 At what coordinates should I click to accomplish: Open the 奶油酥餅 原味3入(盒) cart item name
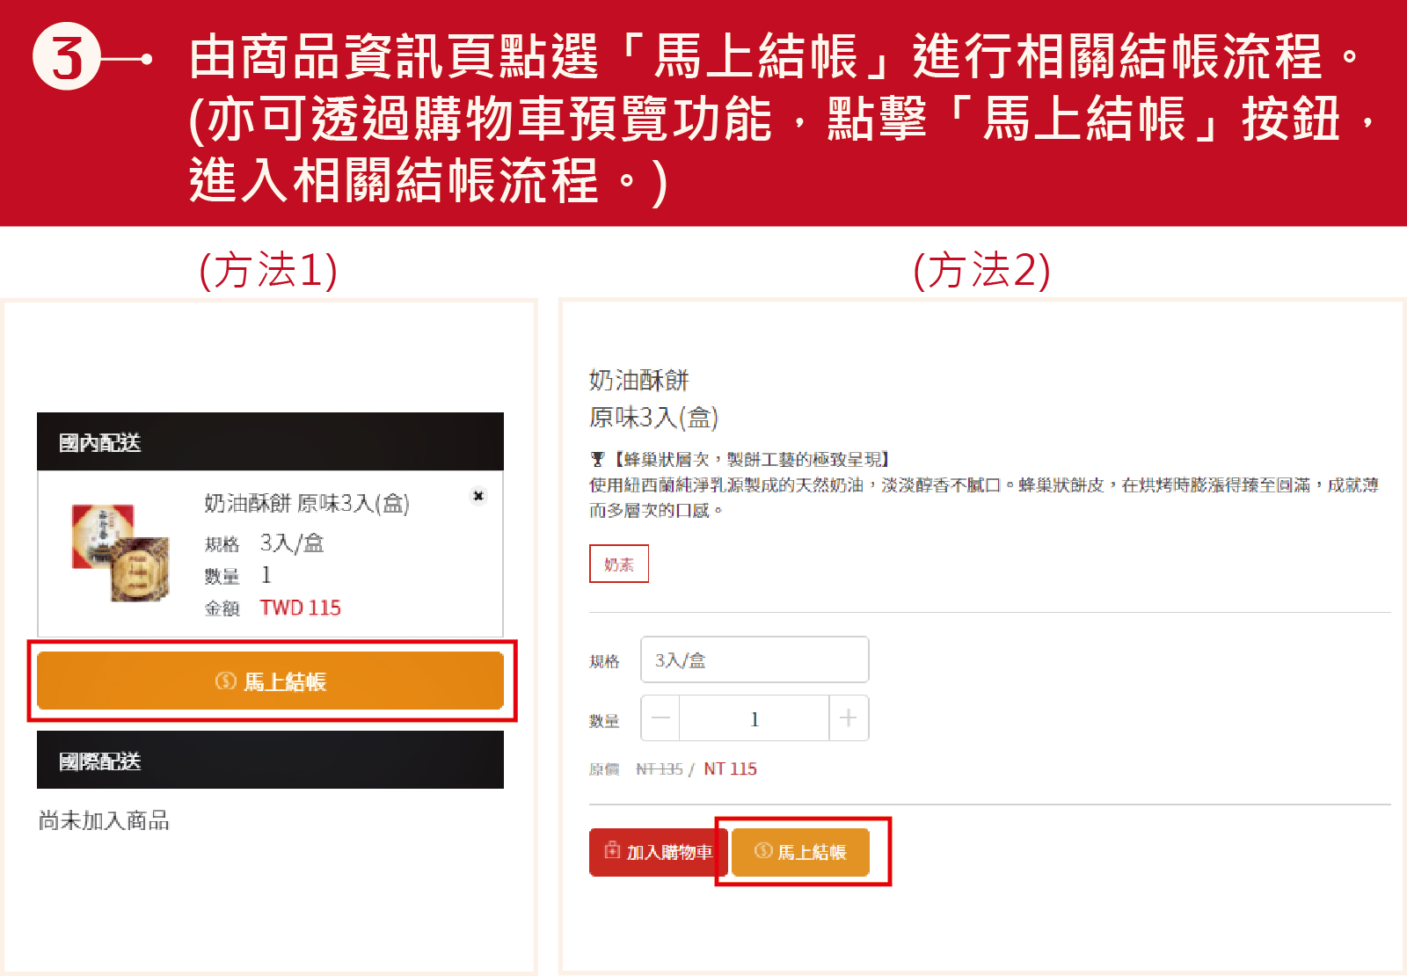[x=307, y=503]
